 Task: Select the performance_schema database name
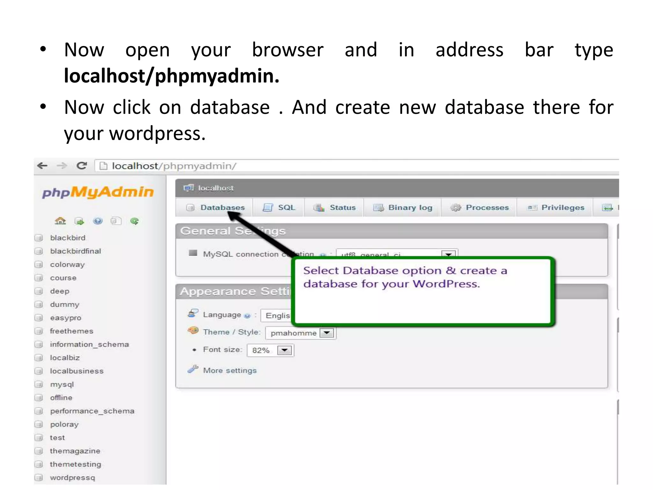(92, 411)
